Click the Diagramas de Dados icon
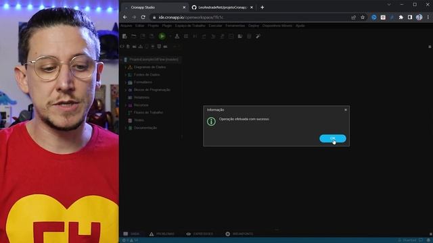Image resolution: width=433 pixels, height=243 pixels. pyautogui.click(x=130, y=67)
